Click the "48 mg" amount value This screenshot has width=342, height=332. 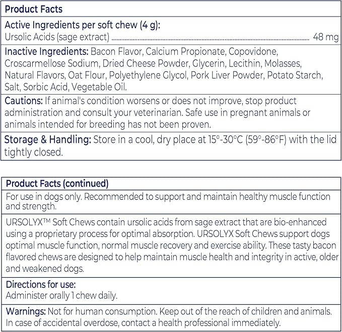[325, 37]
